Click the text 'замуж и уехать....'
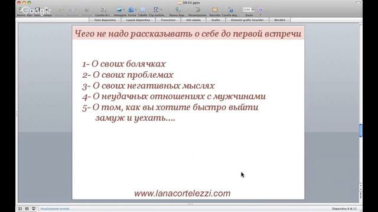The height and width of the screenshot is (212, 378). pyautogui.click(x=135, y=118)
